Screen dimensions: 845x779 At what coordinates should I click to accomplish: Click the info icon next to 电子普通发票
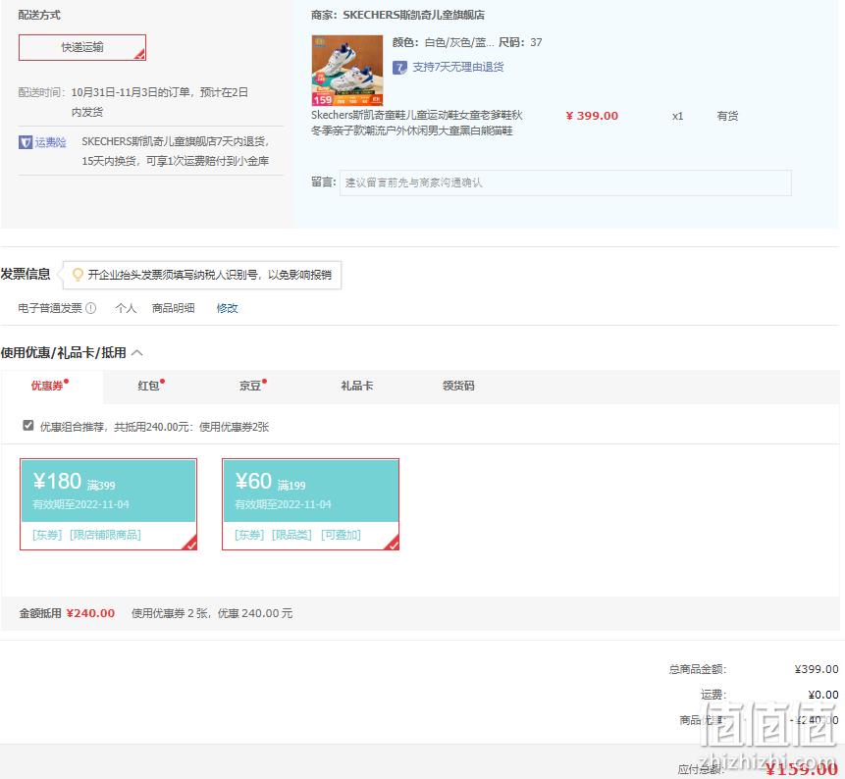[90, 308]
